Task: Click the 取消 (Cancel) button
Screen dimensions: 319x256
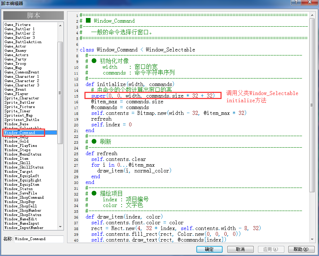Action: pos(240,249)
